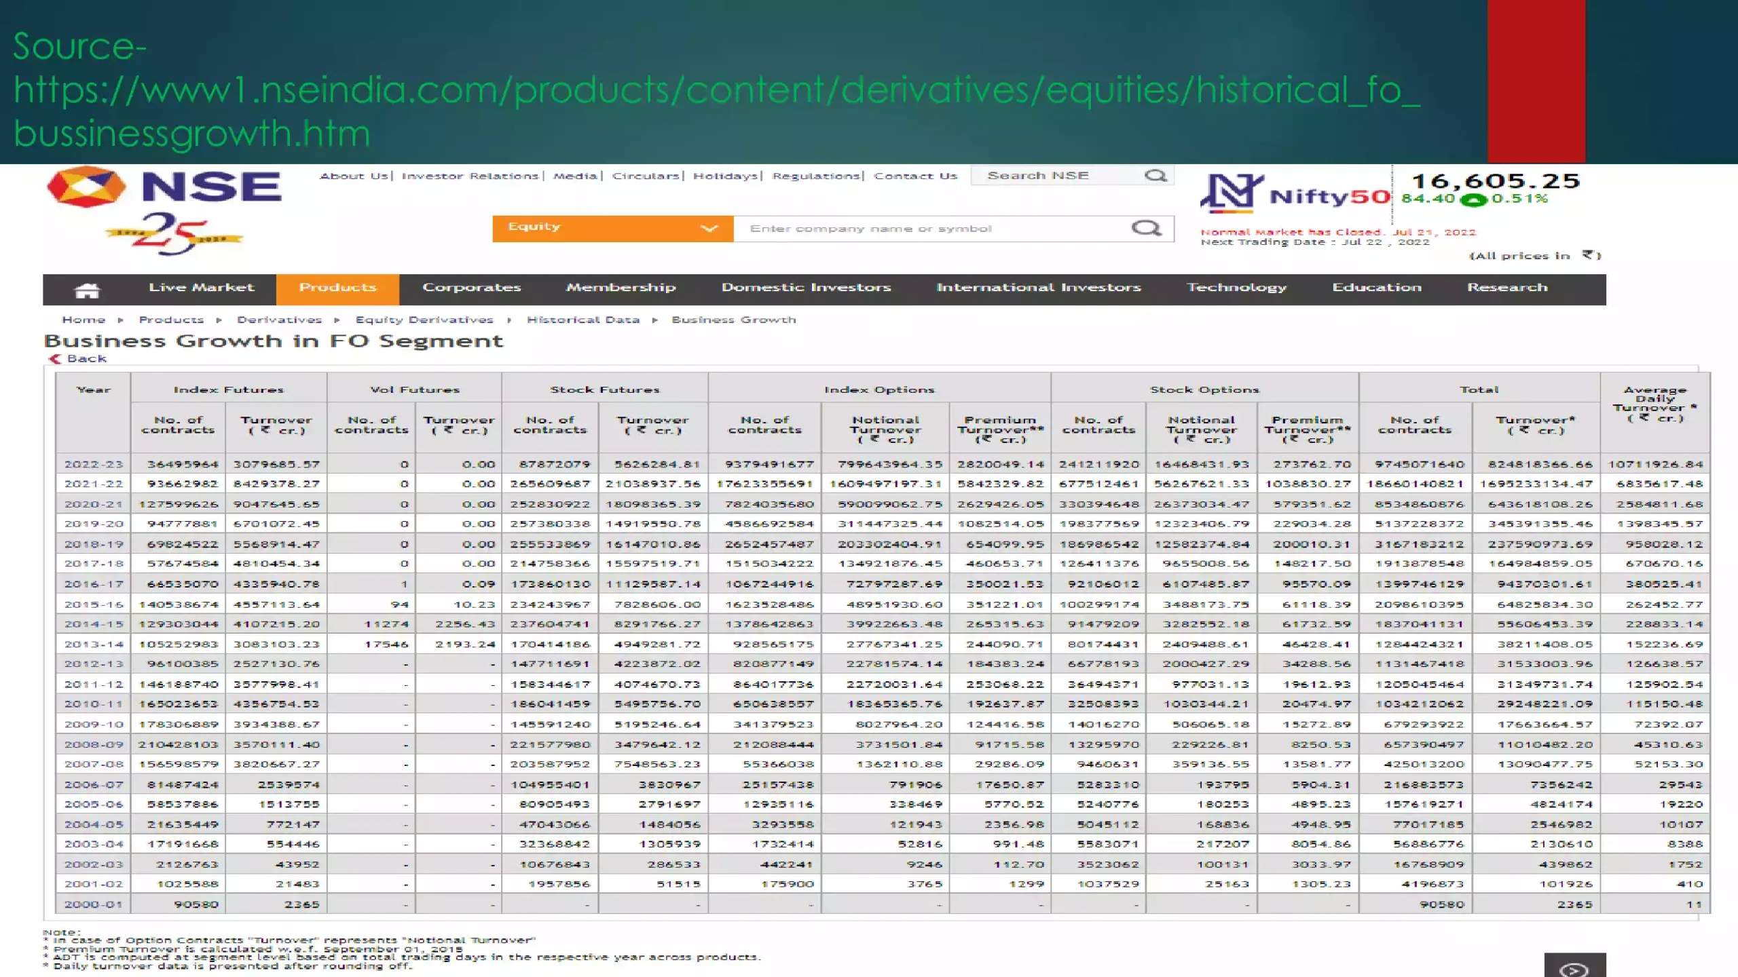Open the Live Market menu
The height and width of the screenshot is (977, 1738).
point(202,288)
